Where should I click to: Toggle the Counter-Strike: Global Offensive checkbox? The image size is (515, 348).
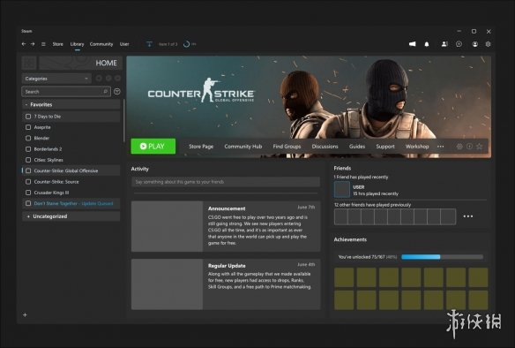coord(28,170)
